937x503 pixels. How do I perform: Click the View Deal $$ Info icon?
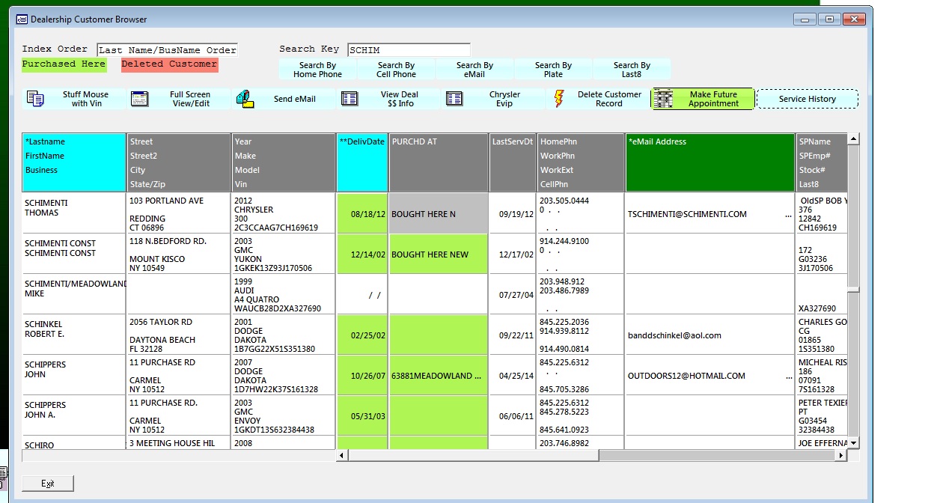tap(350, 99)
